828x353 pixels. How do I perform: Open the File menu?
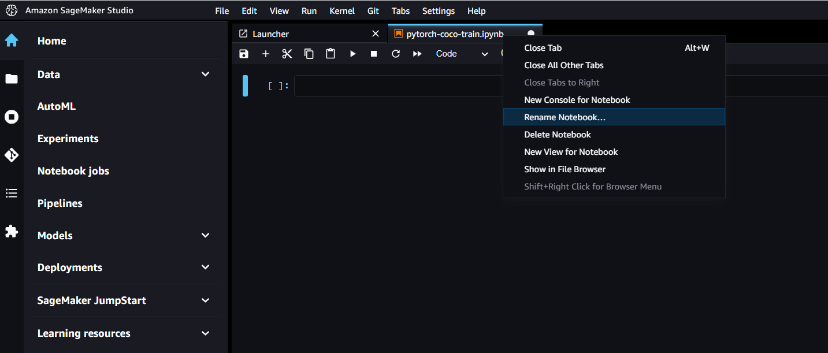pyautogui.click(x=222, y=11)
